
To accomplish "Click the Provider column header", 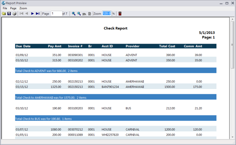I will (x=132, y=46).
